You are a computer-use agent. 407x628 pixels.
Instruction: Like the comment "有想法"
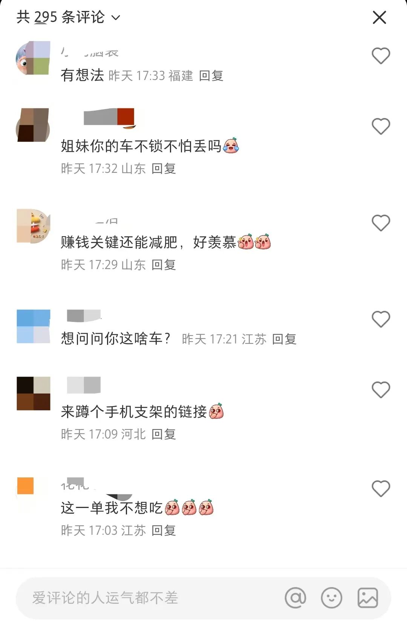click(381, 56)
